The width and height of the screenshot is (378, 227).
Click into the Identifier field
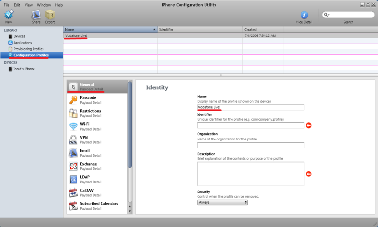click(x=250, y=125)
